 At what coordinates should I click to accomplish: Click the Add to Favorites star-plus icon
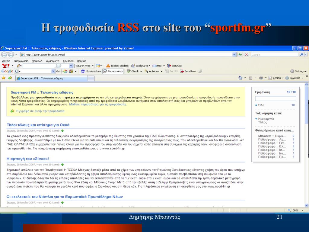pos(10,78)
